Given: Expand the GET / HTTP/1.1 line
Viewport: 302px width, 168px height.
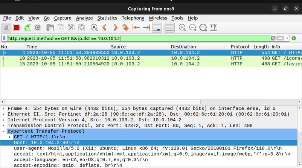Looking at the screenshot, I should [10, 137].
